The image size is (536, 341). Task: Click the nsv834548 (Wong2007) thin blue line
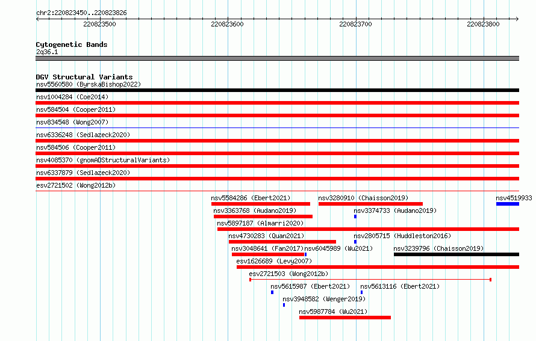click(277, 128)
